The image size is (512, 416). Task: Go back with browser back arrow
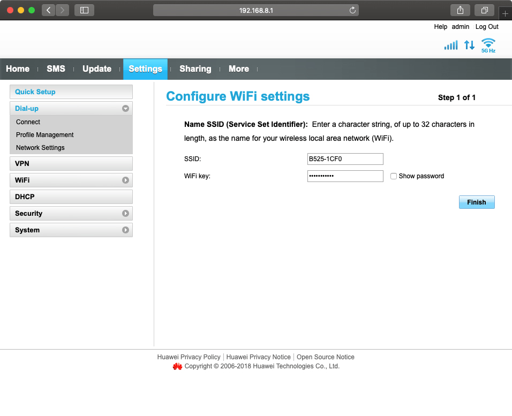pos(49,10)
